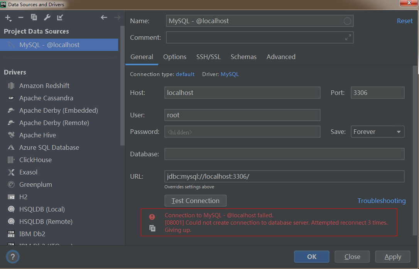Focus the Port field showing 3306
Screen dimensions: 419x269
tap(377, 93)
